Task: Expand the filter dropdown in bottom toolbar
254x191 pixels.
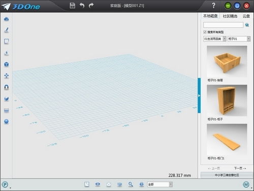Action: coord(171,184)
